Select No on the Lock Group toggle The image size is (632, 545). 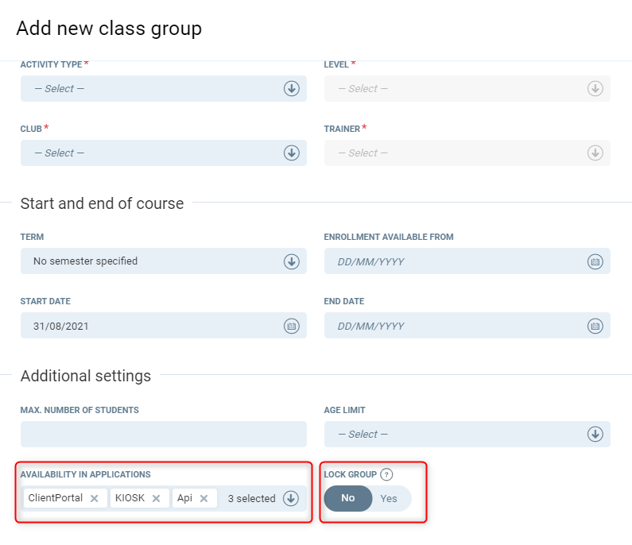coord(348,499)
